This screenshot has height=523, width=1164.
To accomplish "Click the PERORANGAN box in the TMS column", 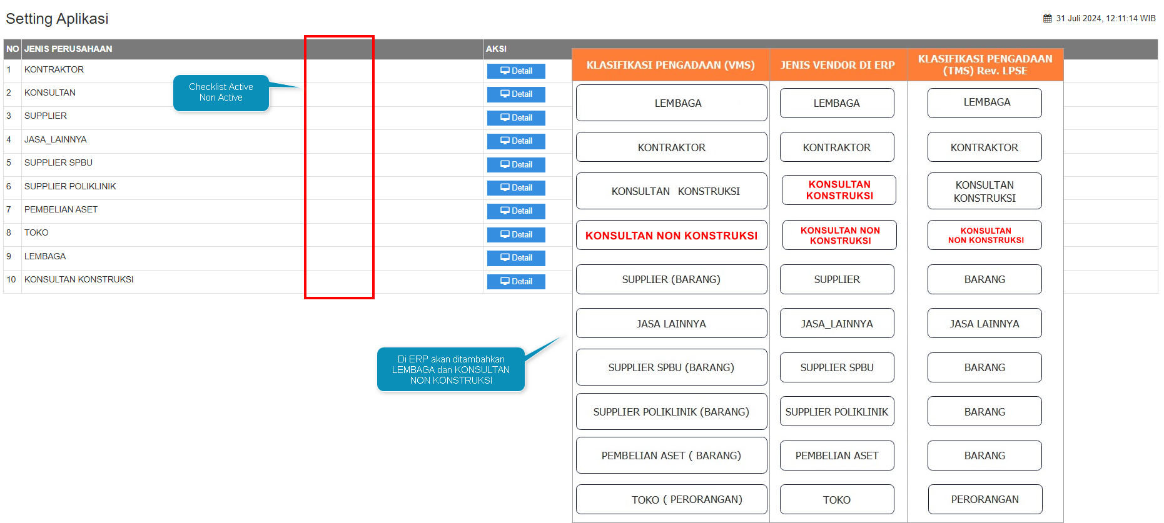I will tap(984, 499).
